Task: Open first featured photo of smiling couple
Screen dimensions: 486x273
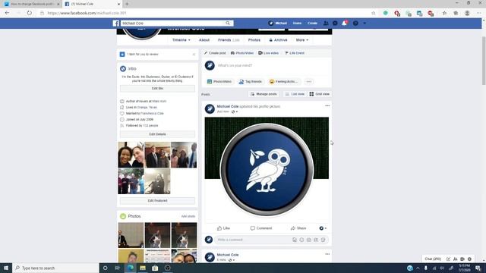Action: tap(131, 155)
